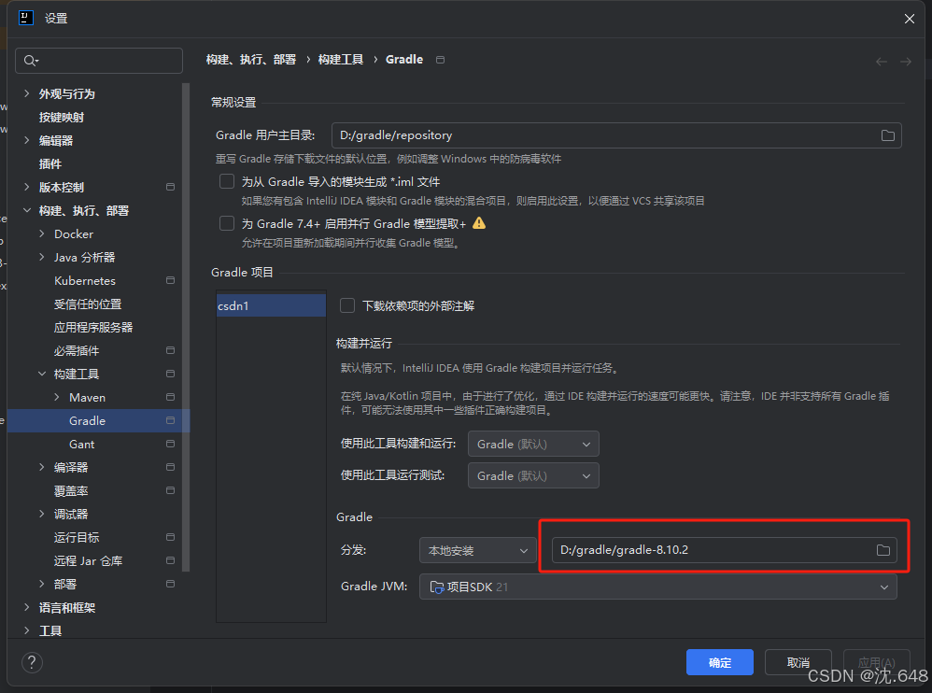Image resolution: width=932 pixels, height=693 pixels.
Task: Click the disabled 应用 button
Action: (877, 662)
